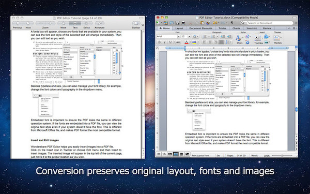Open the Document Elements tab
Image resolution: width=310 pixels, height=194 pixels.
click(x=200, y=28)
